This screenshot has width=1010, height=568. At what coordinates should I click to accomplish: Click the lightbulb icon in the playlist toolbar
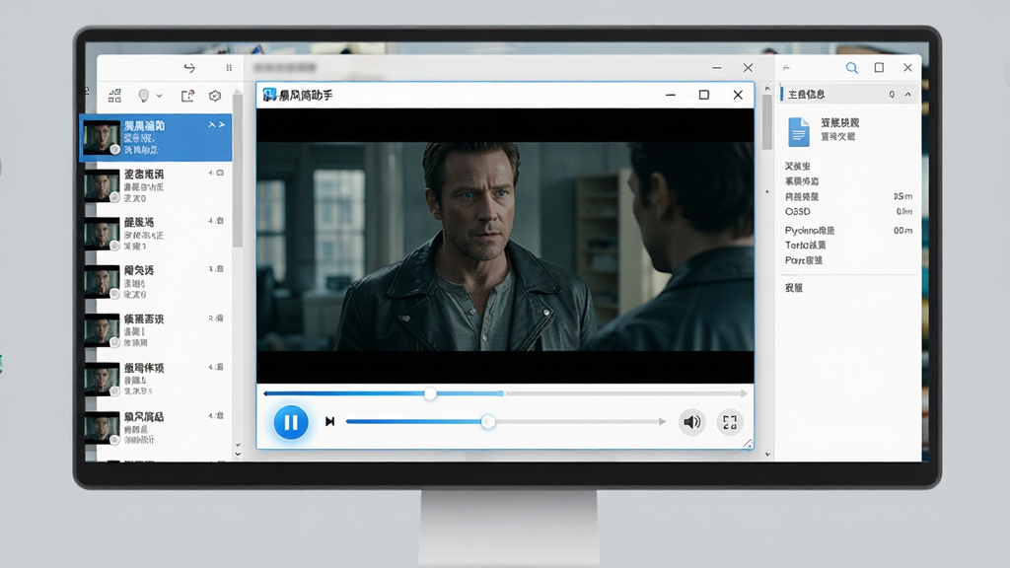click(x=144, y=96)
